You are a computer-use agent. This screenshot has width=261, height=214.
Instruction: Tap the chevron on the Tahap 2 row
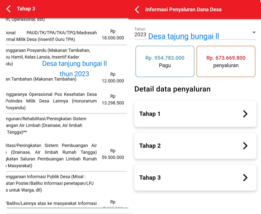(245, 146)
